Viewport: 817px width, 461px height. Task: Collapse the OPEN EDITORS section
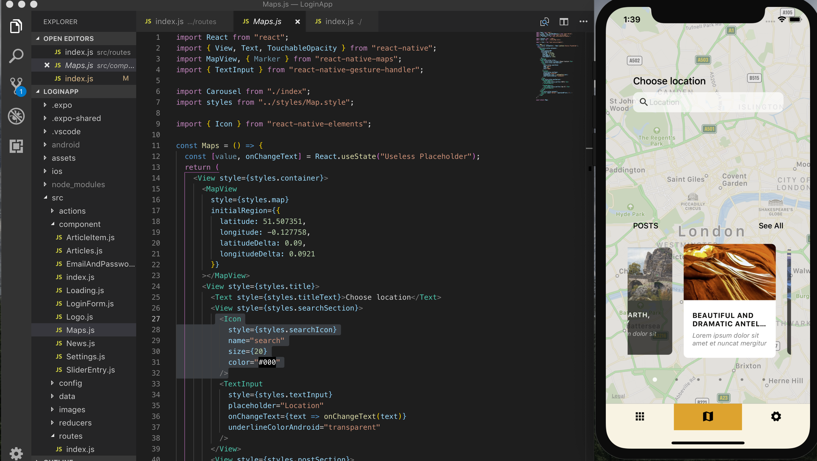click(x=38, y=38)
